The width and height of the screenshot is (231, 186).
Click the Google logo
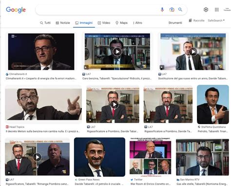pyautogui.click(x=16, y=10)
